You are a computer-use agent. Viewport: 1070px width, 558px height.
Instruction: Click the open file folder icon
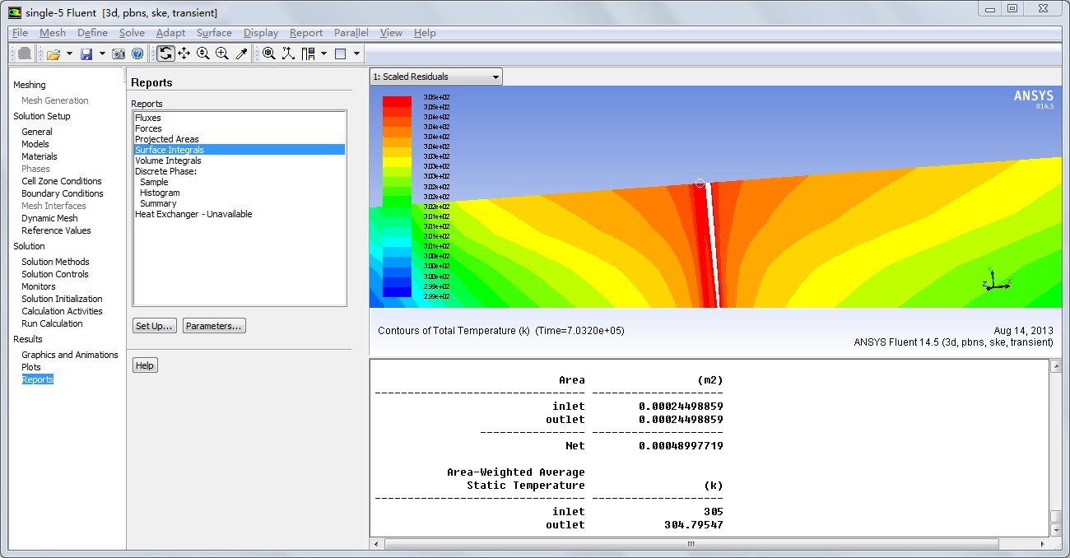click(x=53, y=54)
